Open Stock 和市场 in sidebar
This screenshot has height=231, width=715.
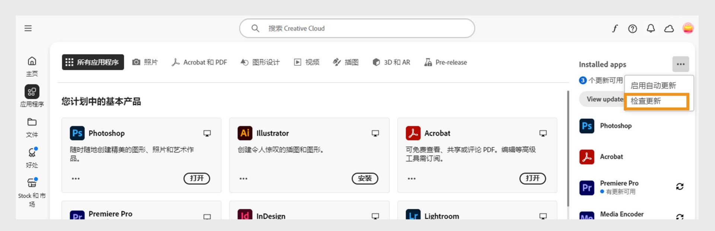(32, 193)
